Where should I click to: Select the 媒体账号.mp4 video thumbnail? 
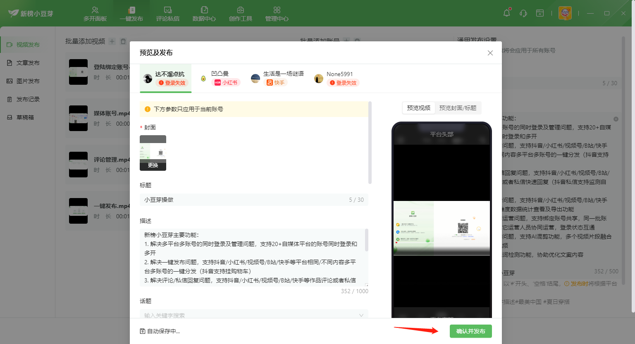[78, 118]
